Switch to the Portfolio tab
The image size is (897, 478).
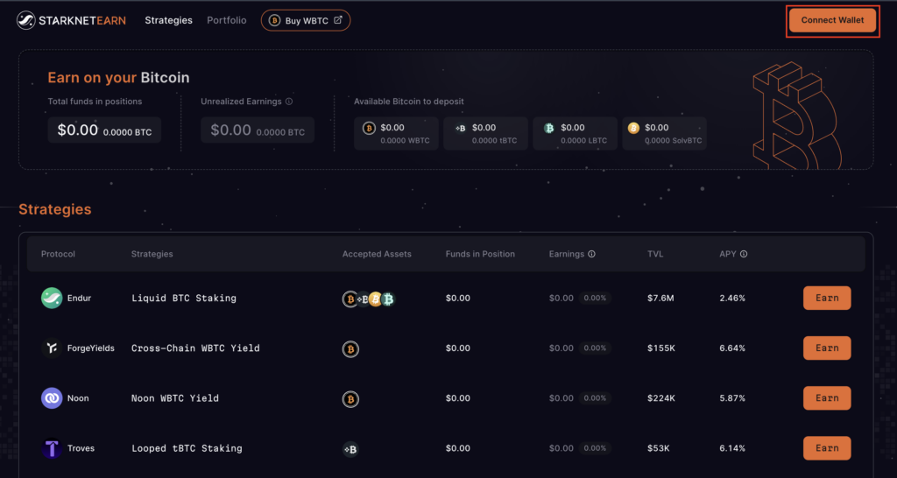click(226, 20)
